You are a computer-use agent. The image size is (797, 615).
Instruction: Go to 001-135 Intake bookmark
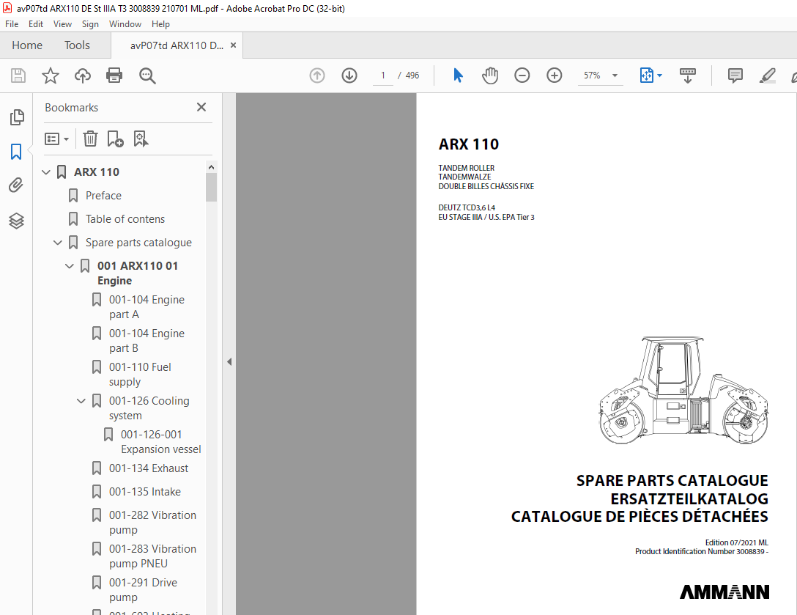pyautogui.click(x=145, y=492)
